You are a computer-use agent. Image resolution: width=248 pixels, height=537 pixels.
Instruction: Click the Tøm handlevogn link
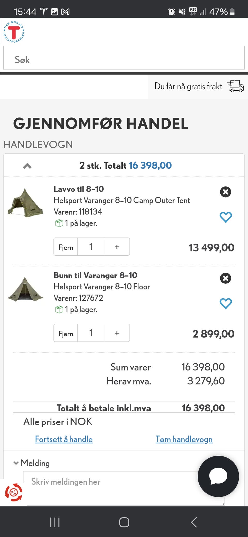click(x=184, y=439)
